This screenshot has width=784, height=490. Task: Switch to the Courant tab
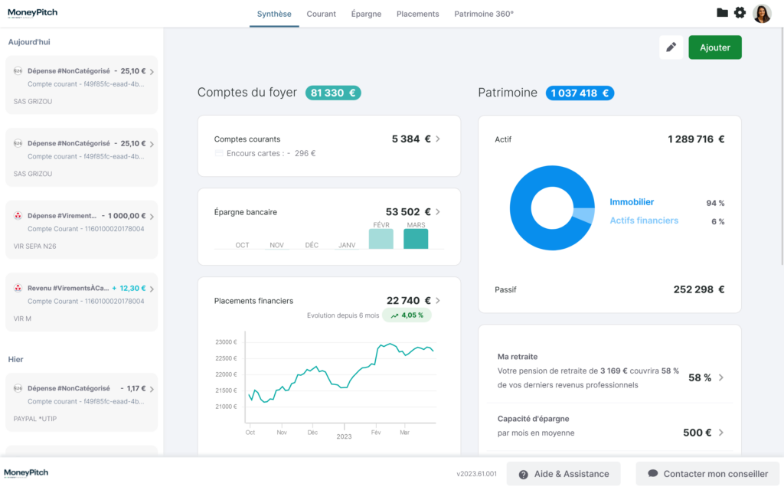[x=321, y=14]
